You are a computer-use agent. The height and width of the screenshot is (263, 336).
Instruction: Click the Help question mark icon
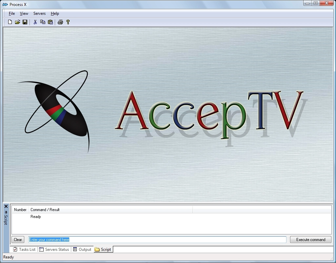pos(68,22)
